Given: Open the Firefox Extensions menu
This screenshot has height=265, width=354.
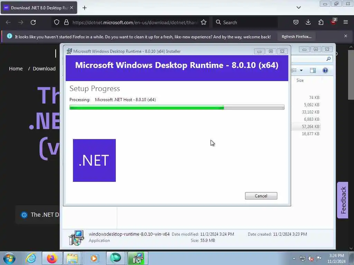Looking at the screenshot, I should 321,22.
